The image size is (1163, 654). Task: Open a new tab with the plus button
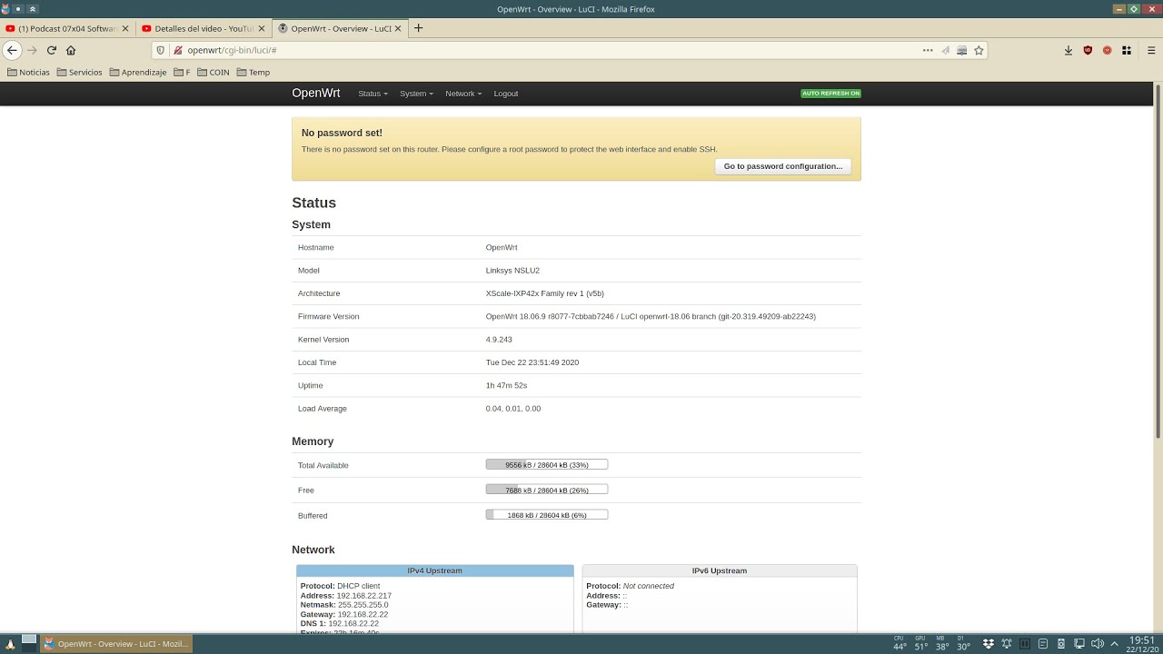coord(418,28)
